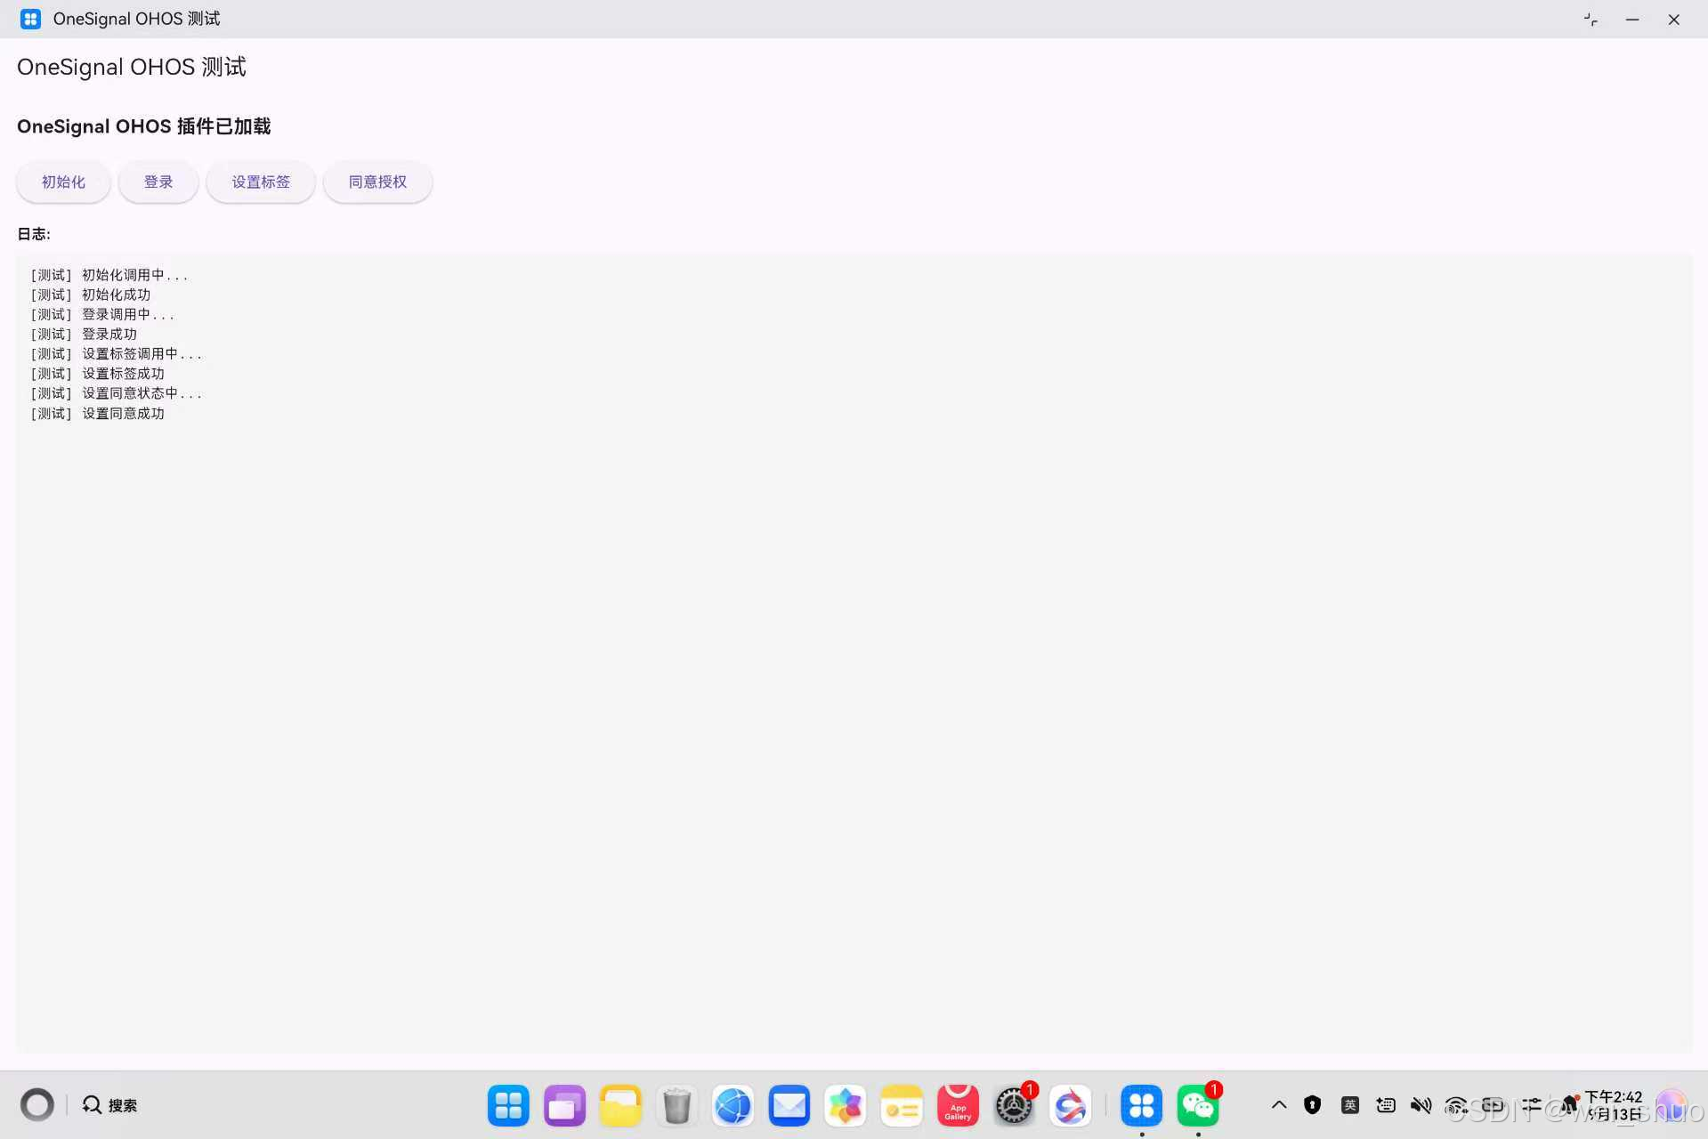The height and width of the screenshot is (1139, 1708).
Task: Open the control center sliders icon
Action: (1531, 1105)
